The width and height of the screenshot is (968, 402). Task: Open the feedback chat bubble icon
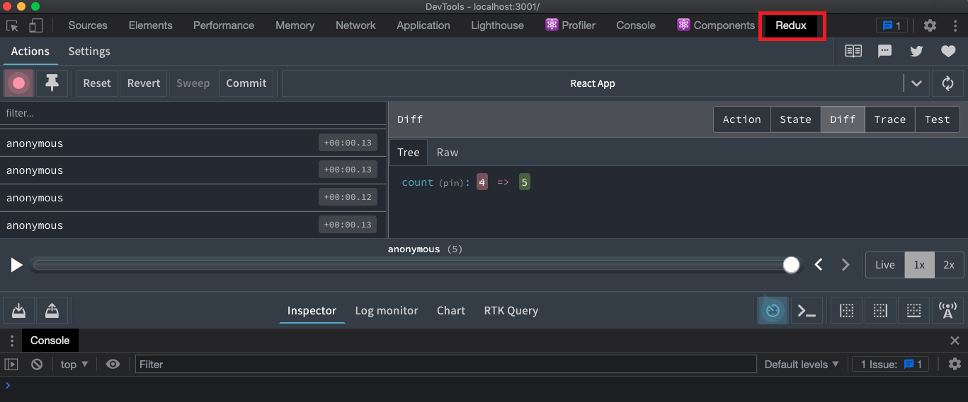coord(884,52)
